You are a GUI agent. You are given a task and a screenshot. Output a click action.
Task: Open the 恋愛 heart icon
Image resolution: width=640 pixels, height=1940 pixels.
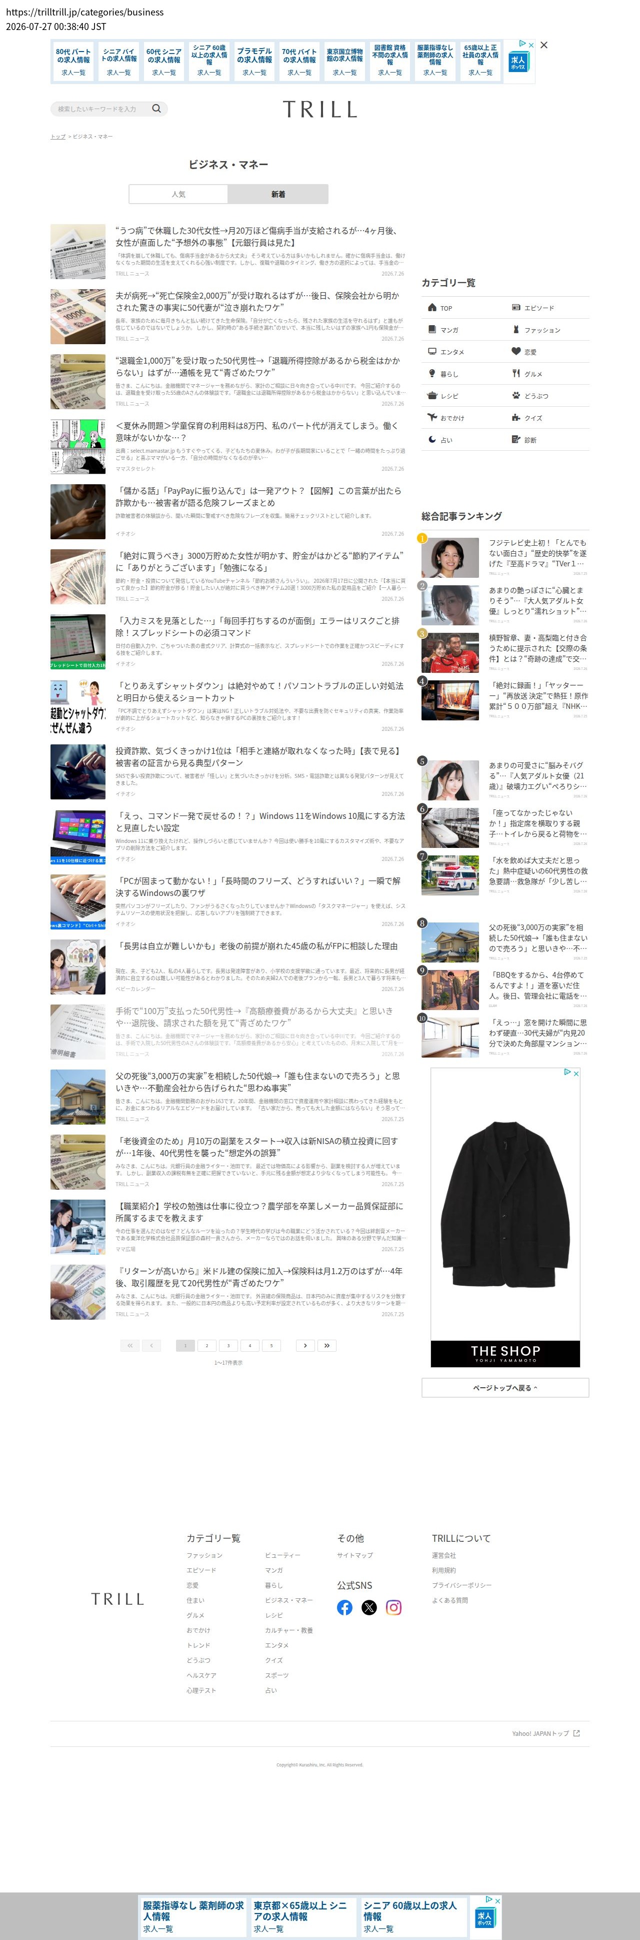tap(516, 351)
